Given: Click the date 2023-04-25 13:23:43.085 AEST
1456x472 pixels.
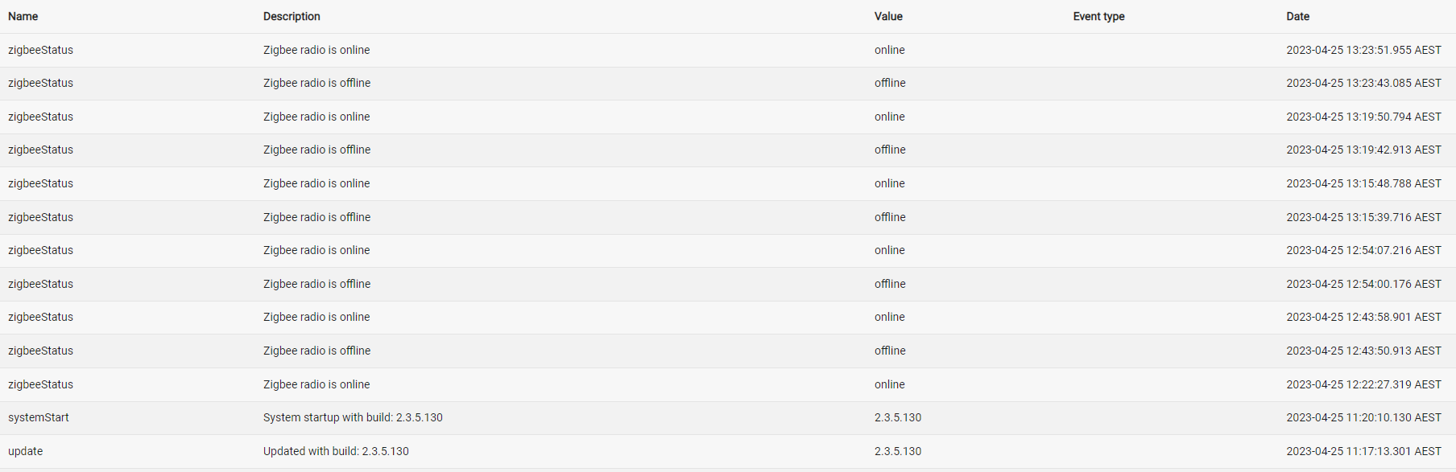Looking at the screenshot, I should click(x=1363, y=83).
